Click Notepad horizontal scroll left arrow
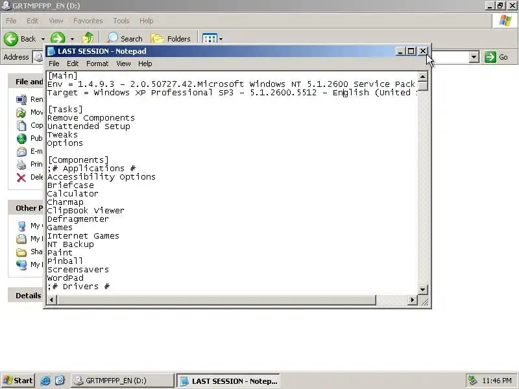This screenshot has width=519, height=389. click(51, 300)
